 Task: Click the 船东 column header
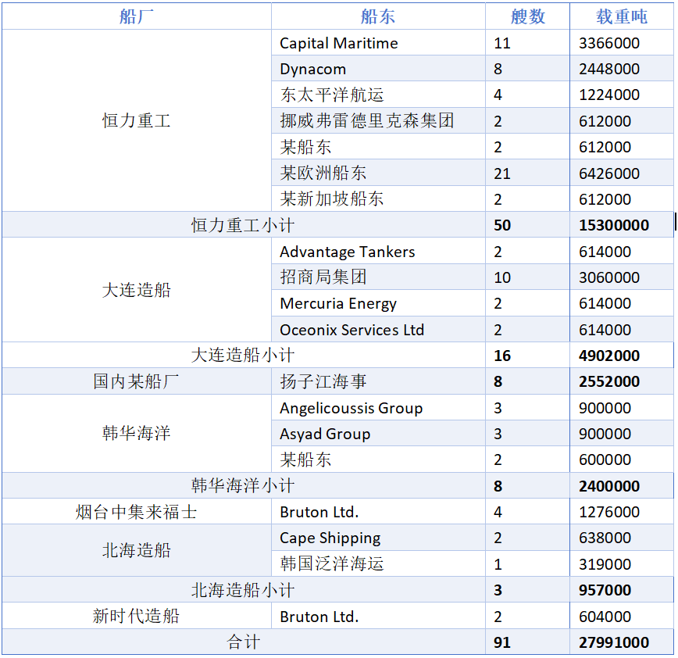378,16
